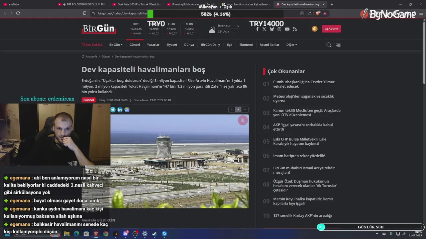Open BirGün's Instagram icon
This screenshot has height=239, width=426.
[279, 29]
